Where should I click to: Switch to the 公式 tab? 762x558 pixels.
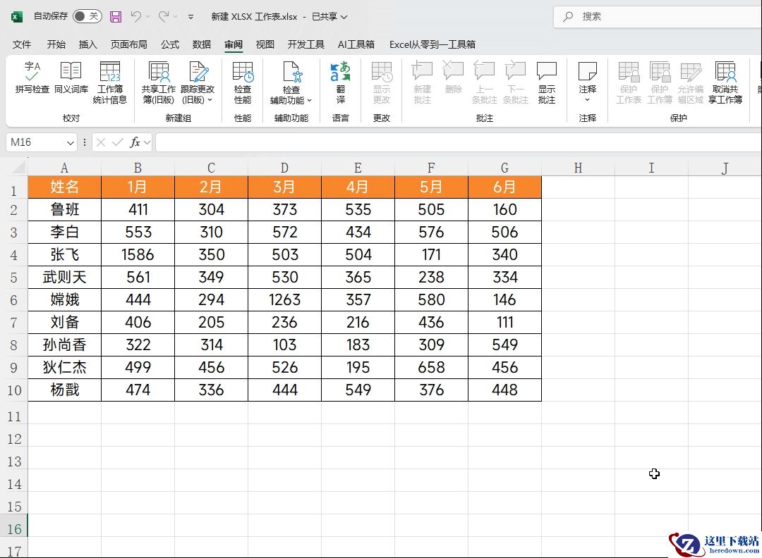[169, 44]
